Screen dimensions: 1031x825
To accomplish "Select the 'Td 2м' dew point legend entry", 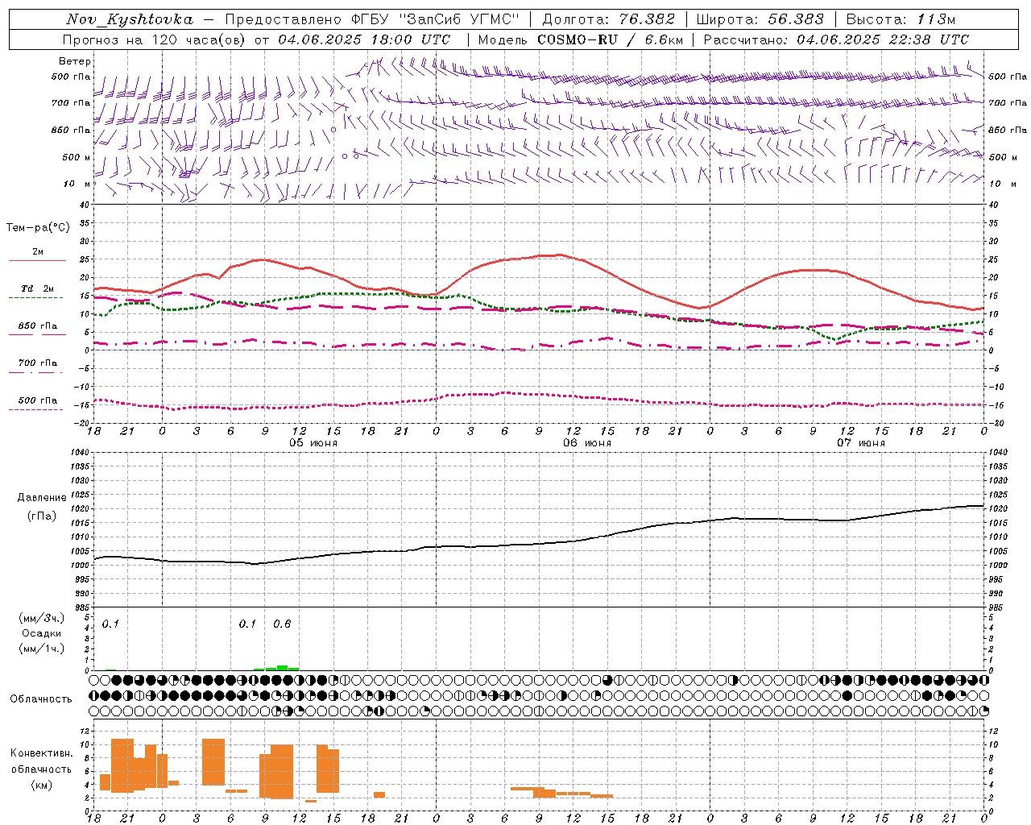I will [x=38, y=288].
